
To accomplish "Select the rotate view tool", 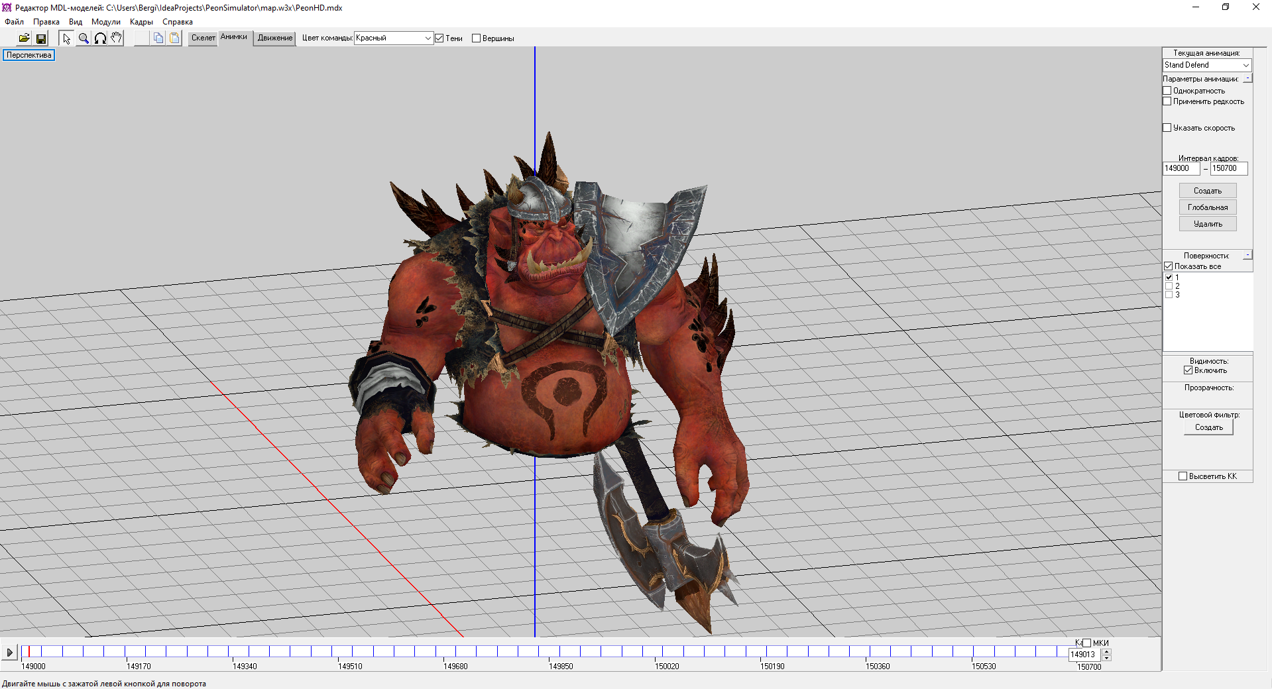I will point(100,38).
